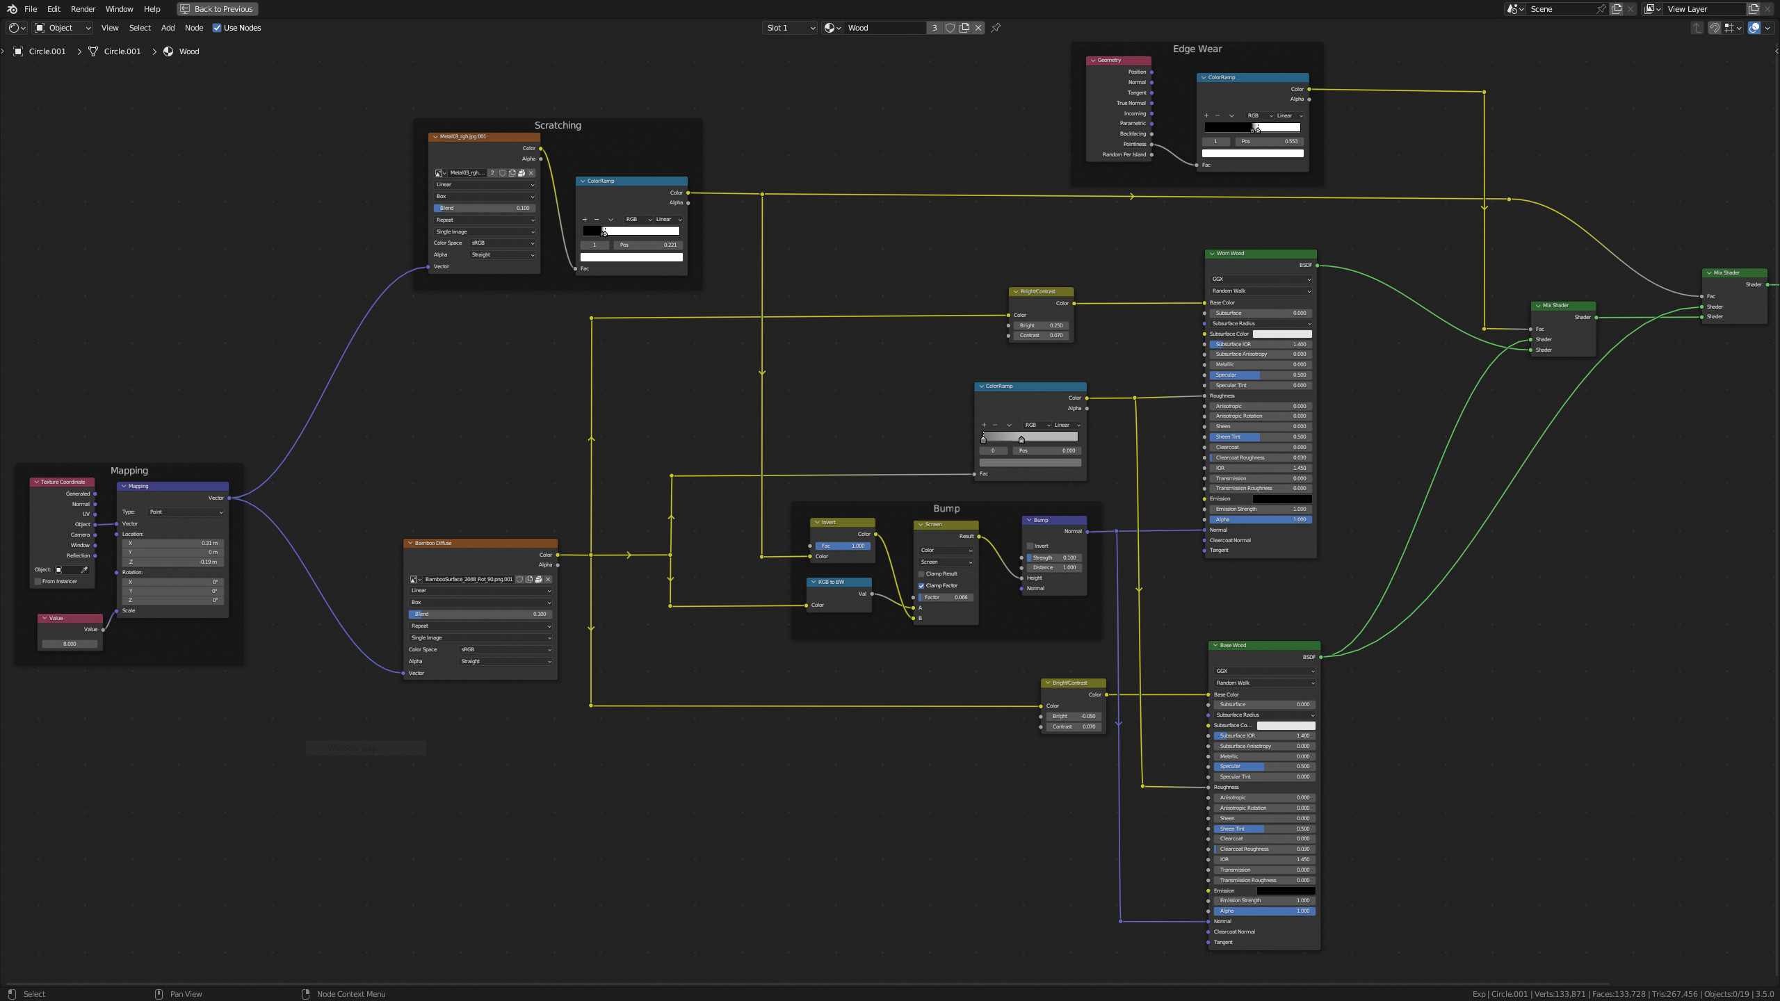This screenshot has width=1780, height=1001.
Task: Collapse the Worn Wood node
Action: (1212, 254)
